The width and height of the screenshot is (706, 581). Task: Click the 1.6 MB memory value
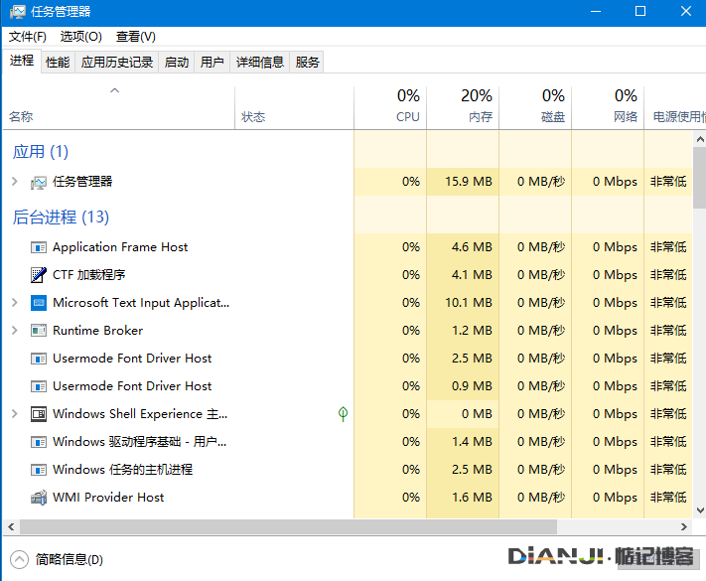[x=472, y=498]
